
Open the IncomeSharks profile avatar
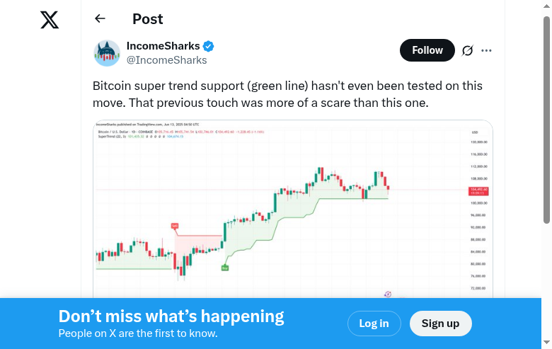pos(107,53)
